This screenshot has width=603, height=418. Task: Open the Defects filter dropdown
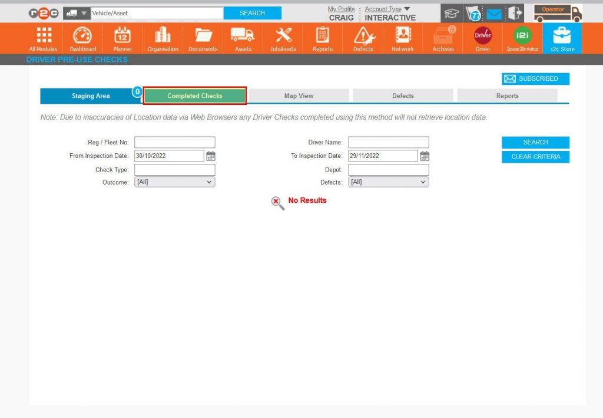click(388, 182)
